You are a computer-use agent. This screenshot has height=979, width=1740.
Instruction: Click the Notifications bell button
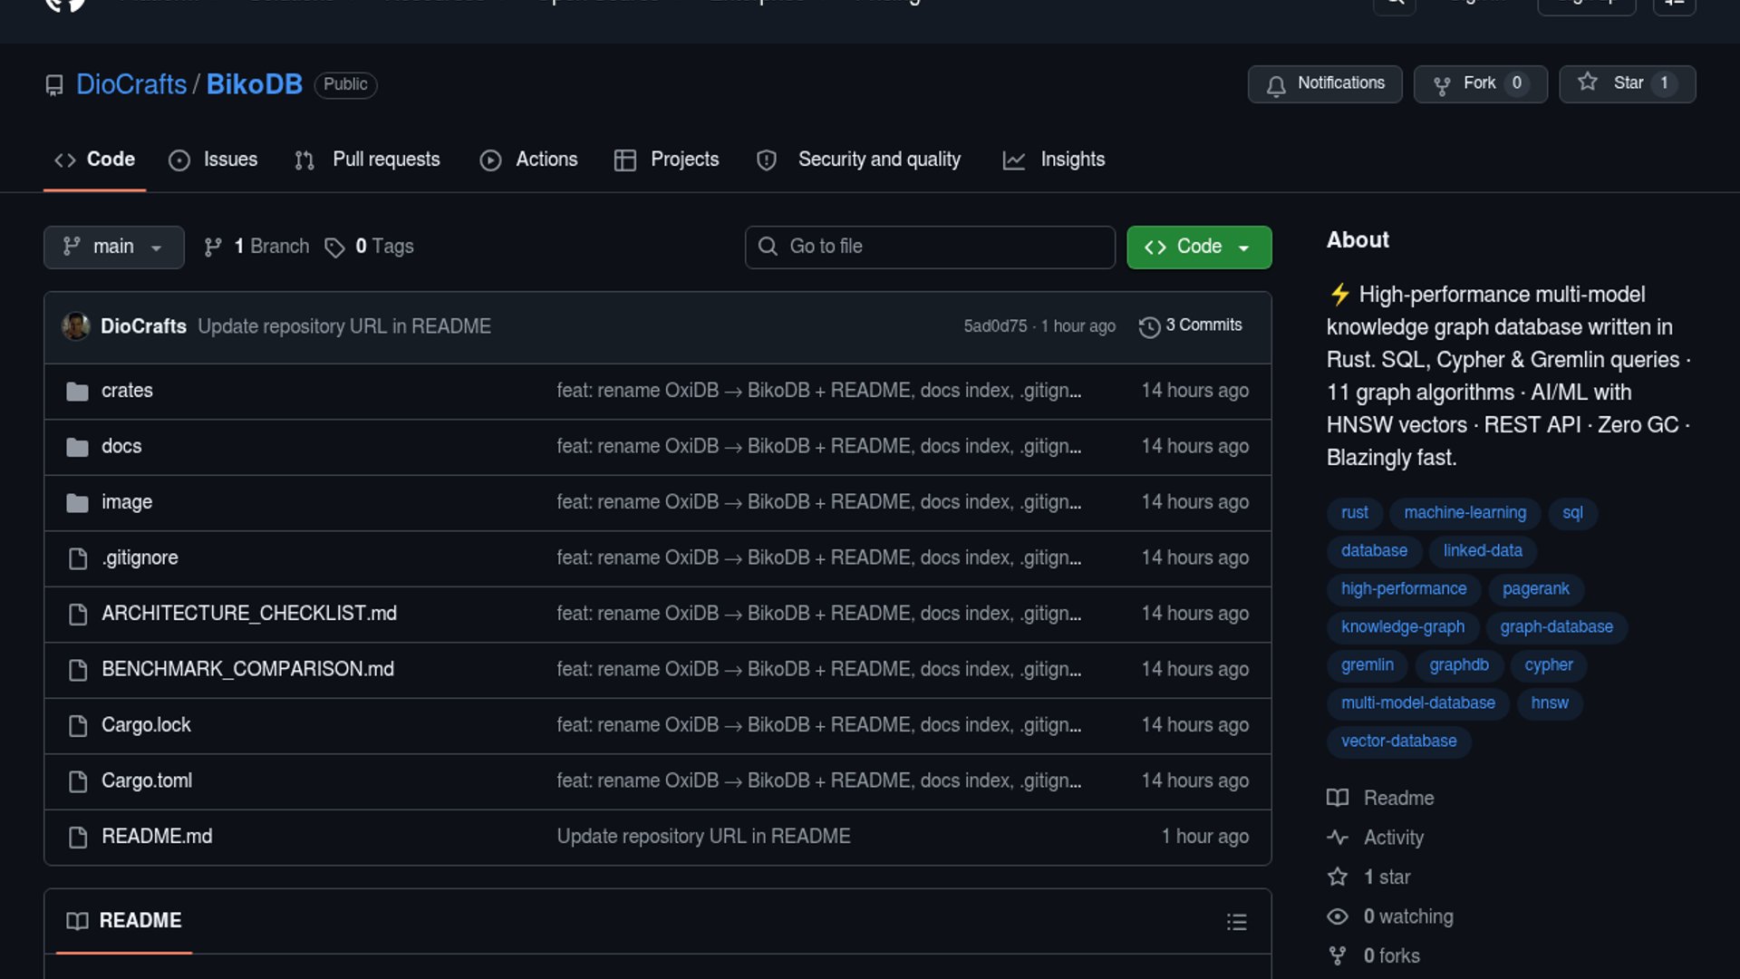[1324, 83]
